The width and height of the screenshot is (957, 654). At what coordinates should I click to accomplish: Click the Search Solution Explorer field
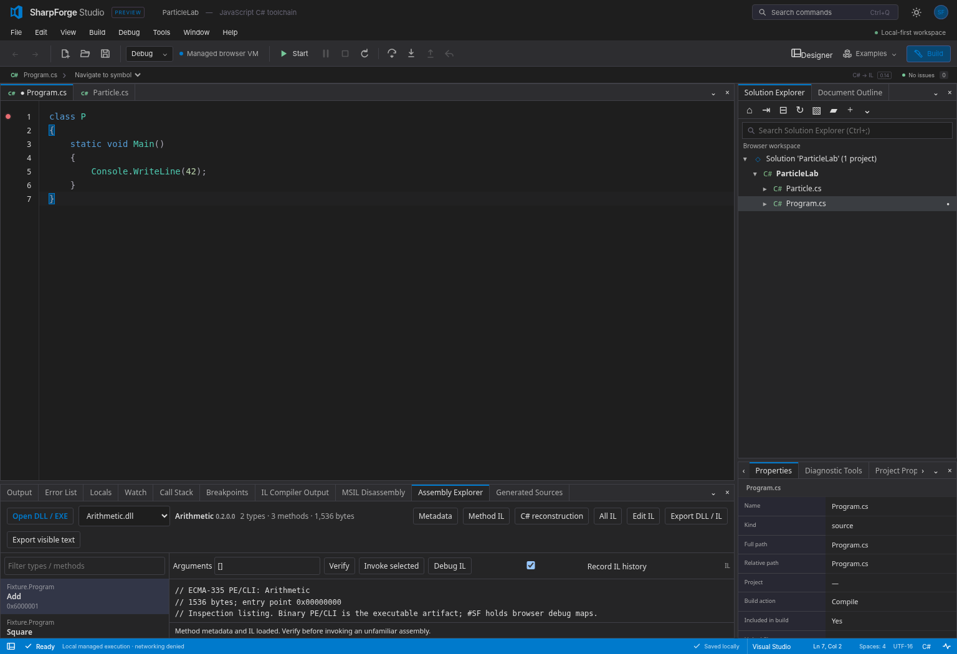pos(847,130)
